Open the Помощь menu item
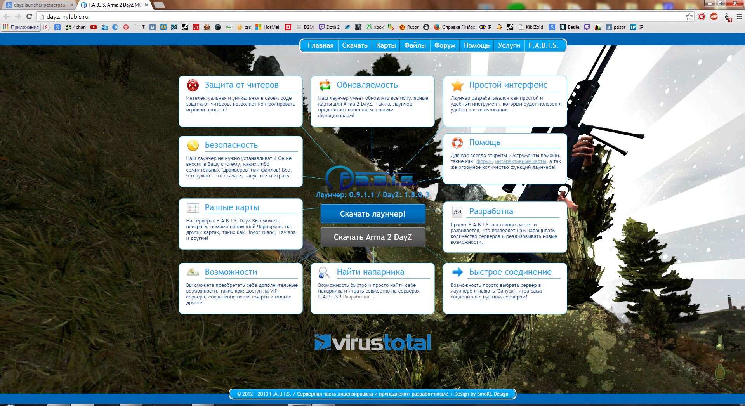Image resolution: width=745 pixels, height=406 pixels. [477, 45]
